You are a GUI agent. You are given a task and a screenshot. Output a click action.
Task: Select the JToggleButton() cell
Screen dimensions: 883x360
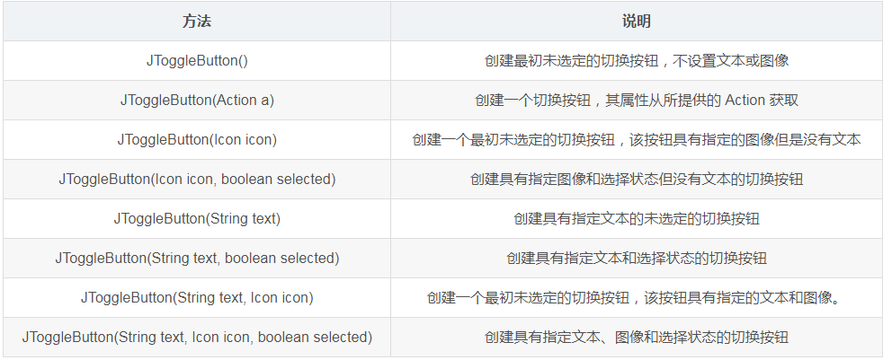[197, 61]
